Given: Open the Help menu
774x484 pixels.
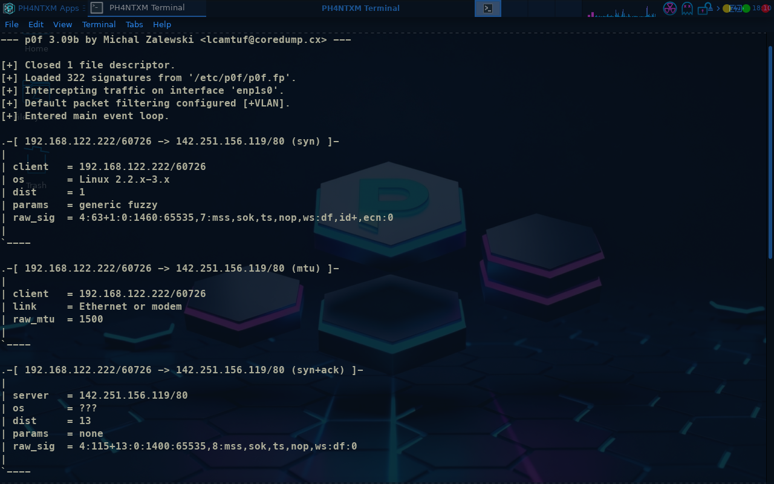Looking at the screenshot, I should point(162,25).
